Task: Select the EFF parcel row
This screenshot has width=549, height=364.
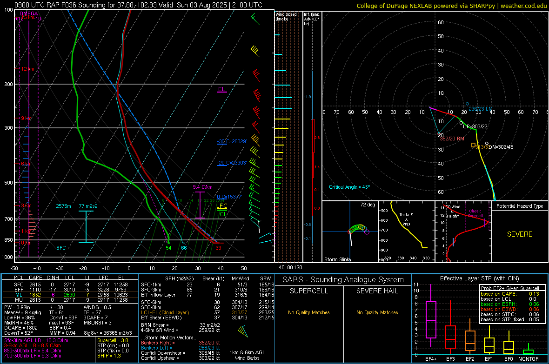Action: coord(70,290)
